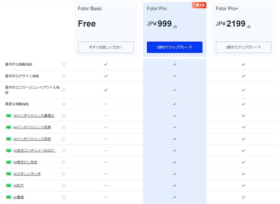Click the red 一番人気 badge on Fotor Pro

199,5
